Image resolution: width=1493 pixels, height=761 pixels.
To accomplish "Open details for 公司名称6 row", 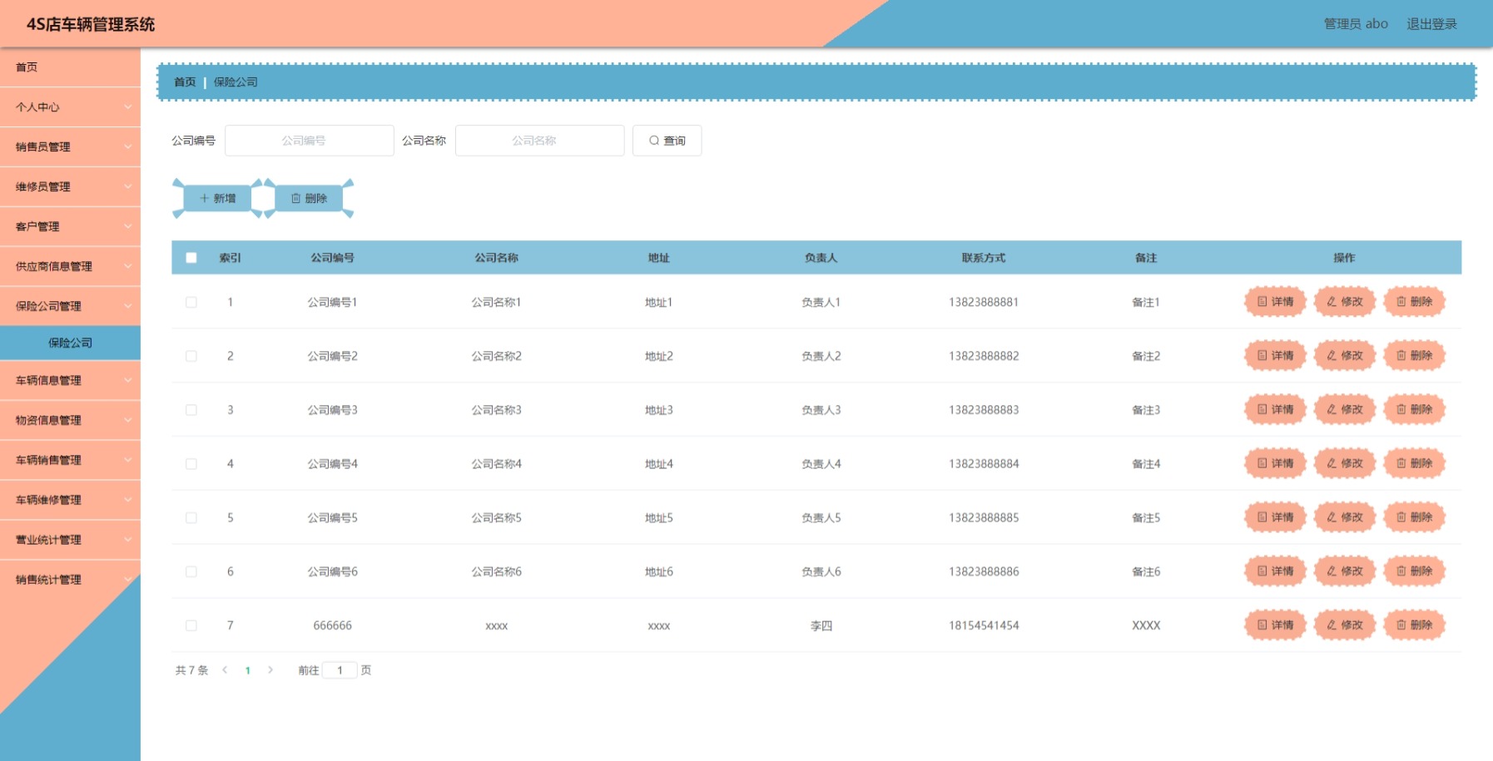I will pyautogui.click(x=1275, y=571).
